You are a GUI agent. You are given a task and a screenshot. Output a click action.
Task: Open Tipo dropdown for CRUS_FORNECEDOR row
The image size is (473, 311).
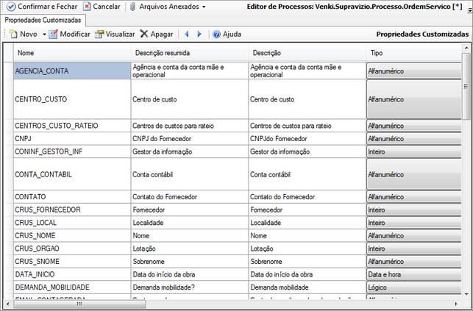[414, 210]
